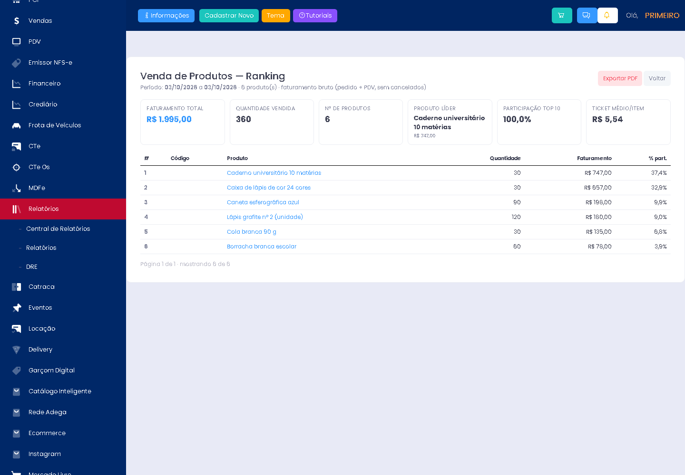Click the Eventos pin icon
Screen dimensions: 685x475
click(x=16, y=308)
